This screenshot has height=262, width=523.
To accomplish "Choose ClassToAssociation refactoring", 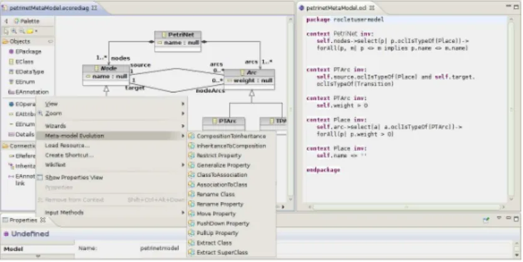I will [232, 175].
